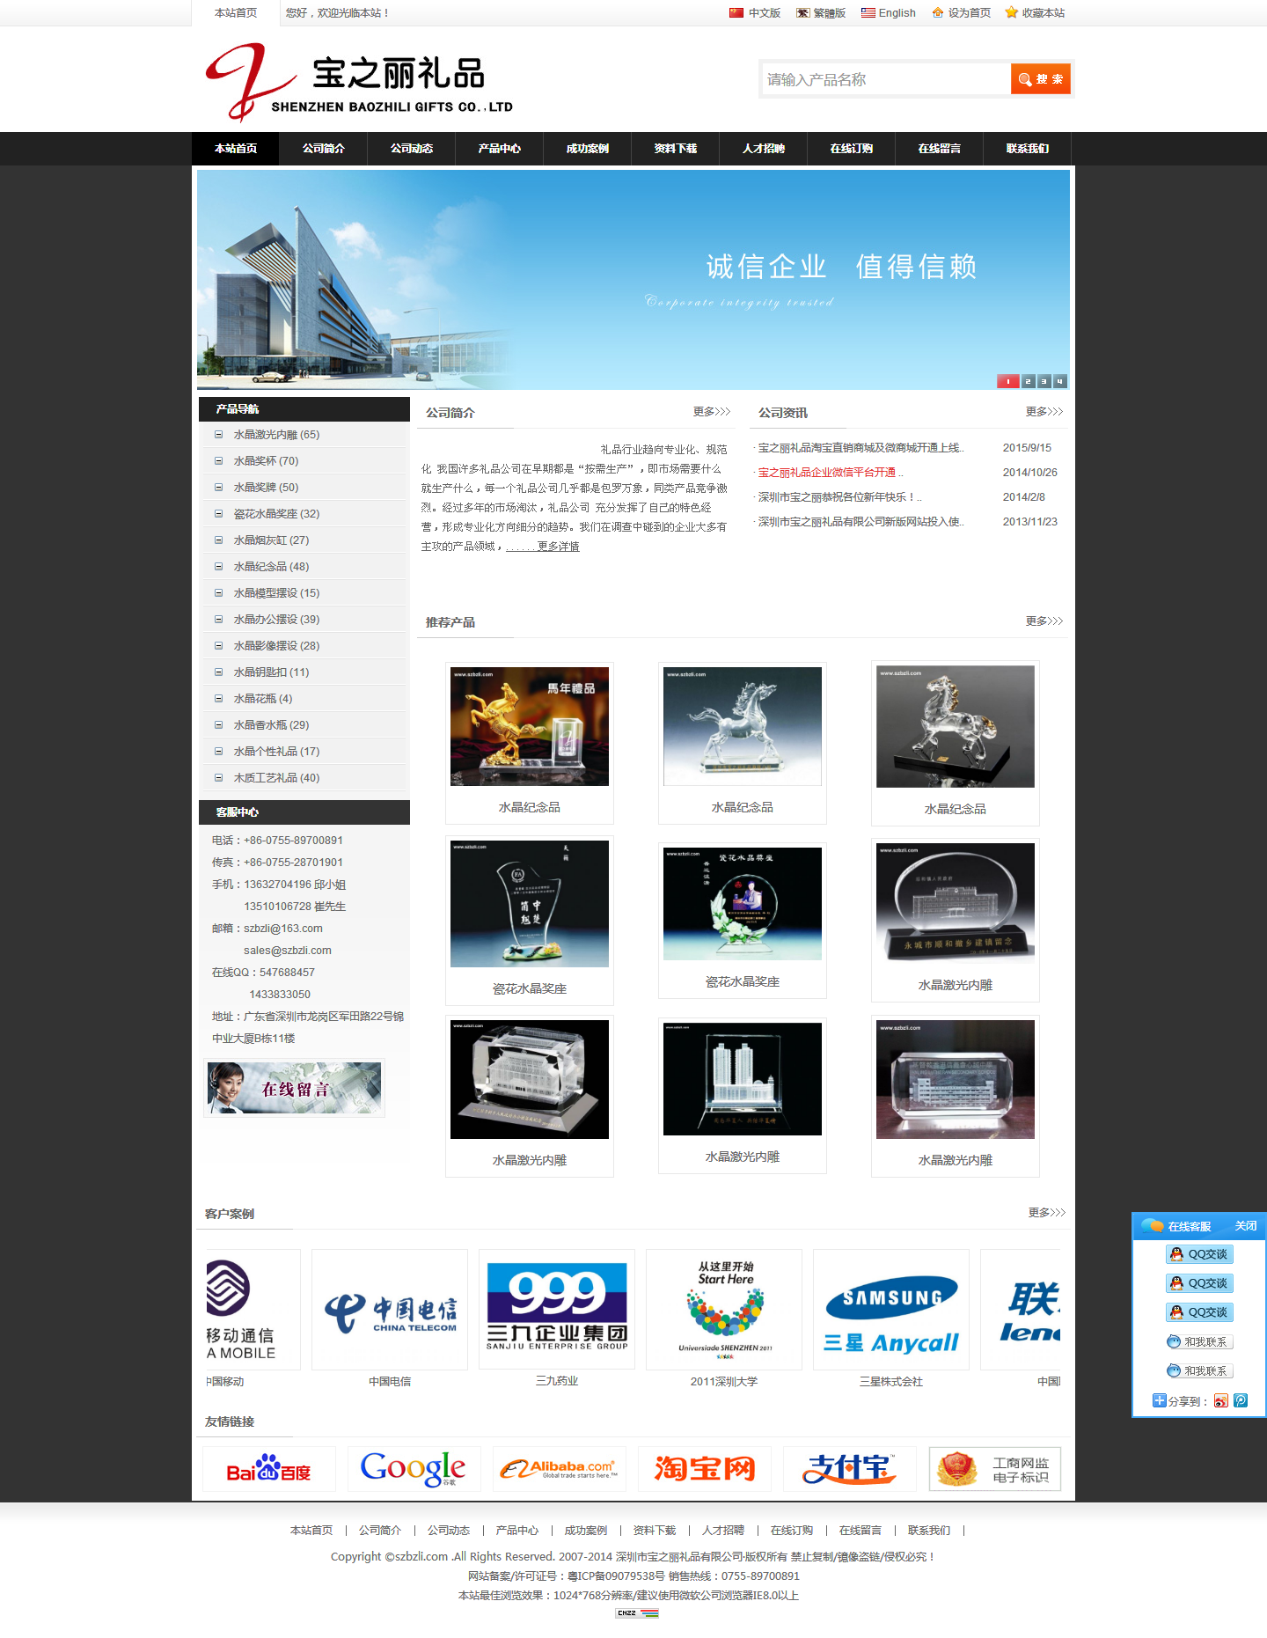Switch to the 繁體版 traditional Chinese version

point(821,13)
